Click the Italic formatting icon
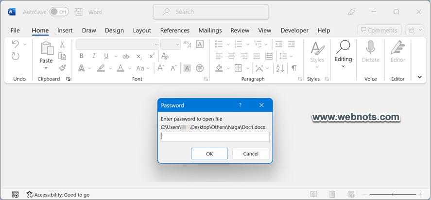Screen dimensions: 431x200 pyautogui.click(x=93, y=56)
